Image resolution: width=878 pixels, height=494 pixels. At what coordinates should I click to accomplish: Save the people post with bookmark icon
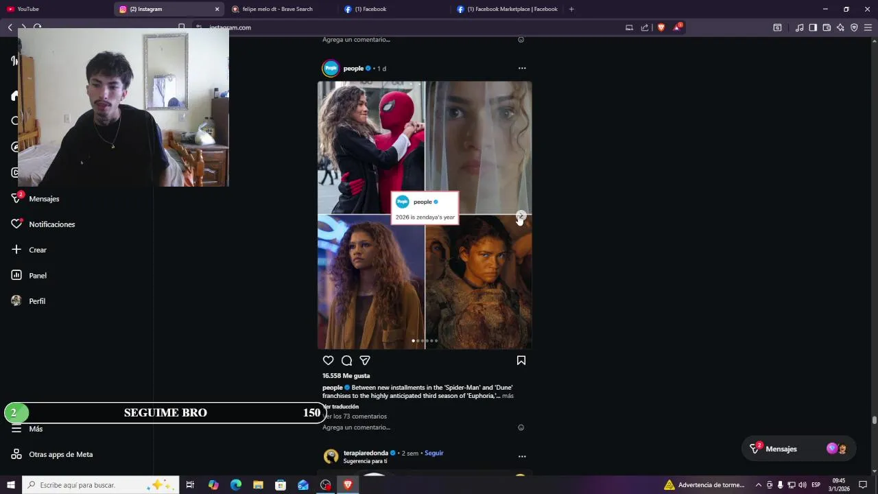[521, 360]
